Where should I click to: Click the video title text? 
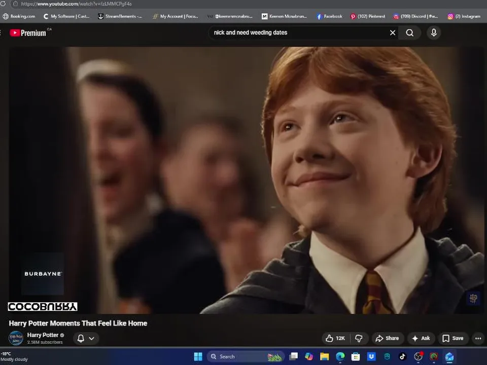[78, 323]
